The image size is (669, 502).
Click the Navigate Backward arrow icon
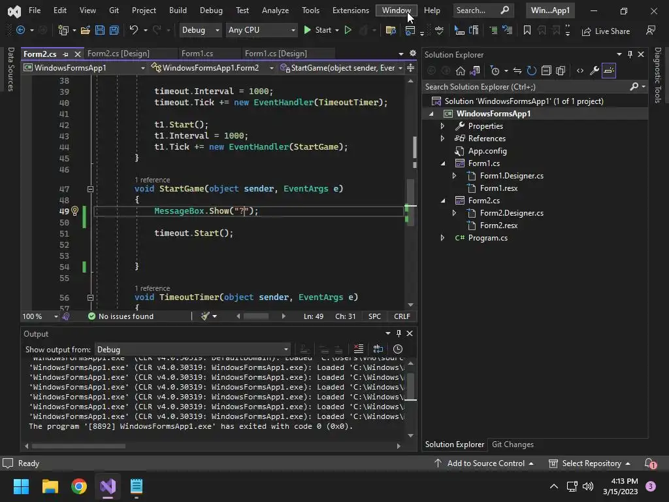(x=20, y=30)
